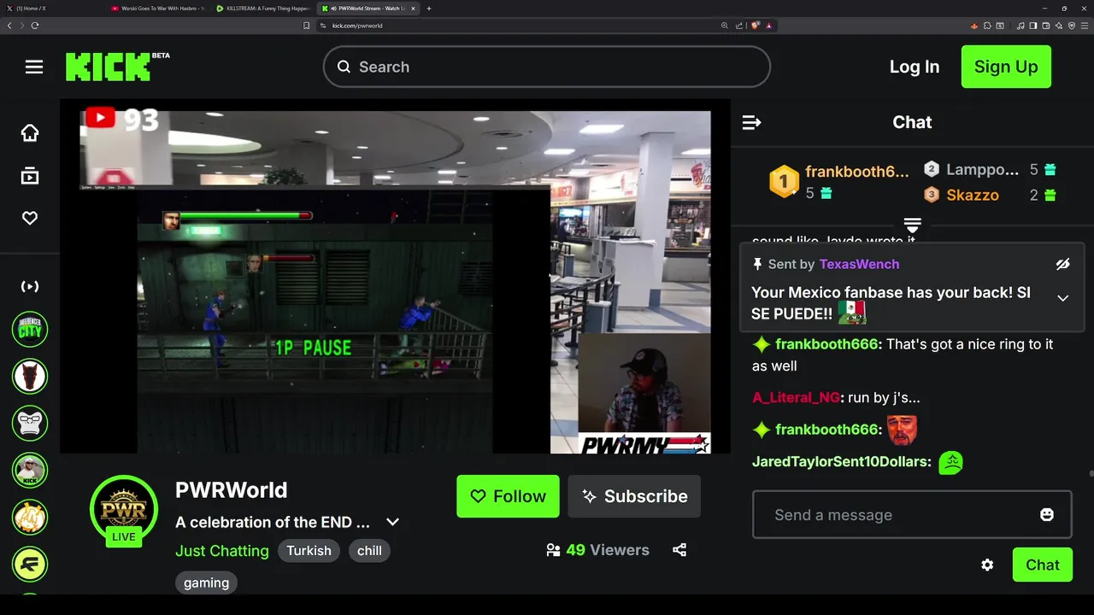Click the Brave Rewards triangle icon
The image size is (1094, 615).
(769, 26)
